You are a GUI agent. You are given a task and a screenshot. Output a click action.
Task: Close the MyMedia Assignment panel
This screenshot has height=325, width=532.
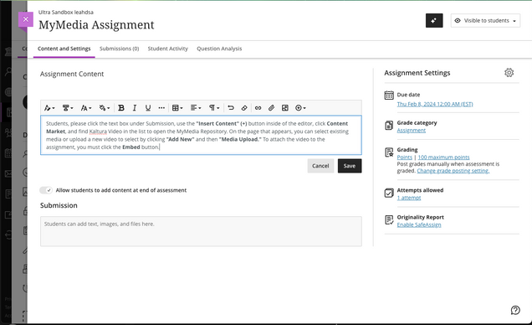(26, 19)
